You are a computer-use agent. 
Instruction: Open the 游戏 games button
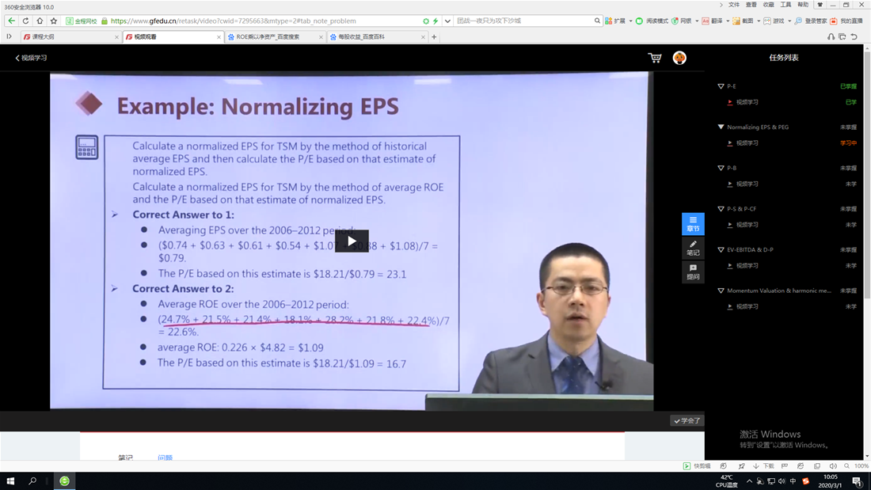tap(774, 21)
